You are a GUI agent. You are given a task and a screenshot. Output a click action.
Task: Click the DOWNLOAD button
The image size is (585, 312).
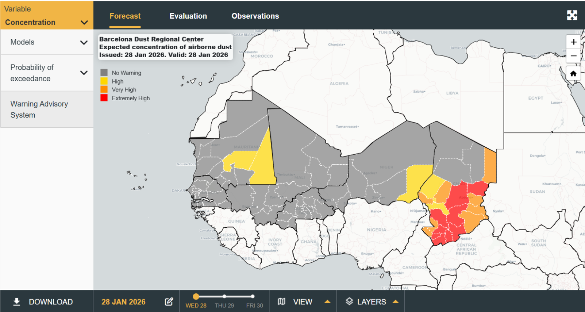pyautogui.click(x=51, y=301)
